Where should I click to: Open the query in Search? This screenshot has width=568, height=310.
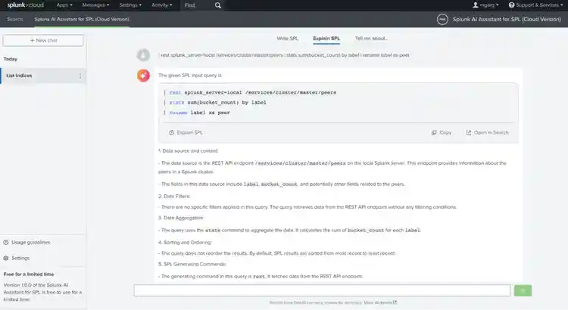click(x=488, y=132)
